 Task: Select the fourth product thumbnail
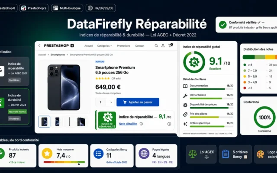(81, 122)
